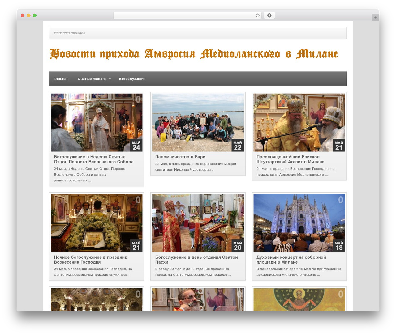
Task: Open the red vestments Pascha service thumbnail
Action: 198,223
